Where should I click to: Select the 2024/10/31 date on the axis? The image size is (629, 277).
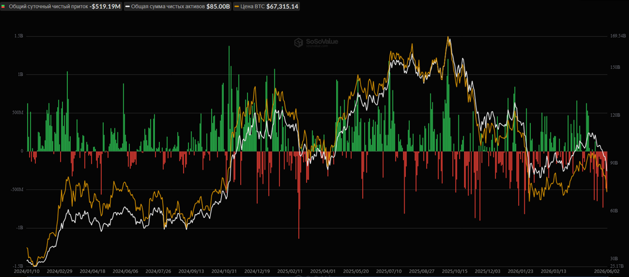coord(222,271)
